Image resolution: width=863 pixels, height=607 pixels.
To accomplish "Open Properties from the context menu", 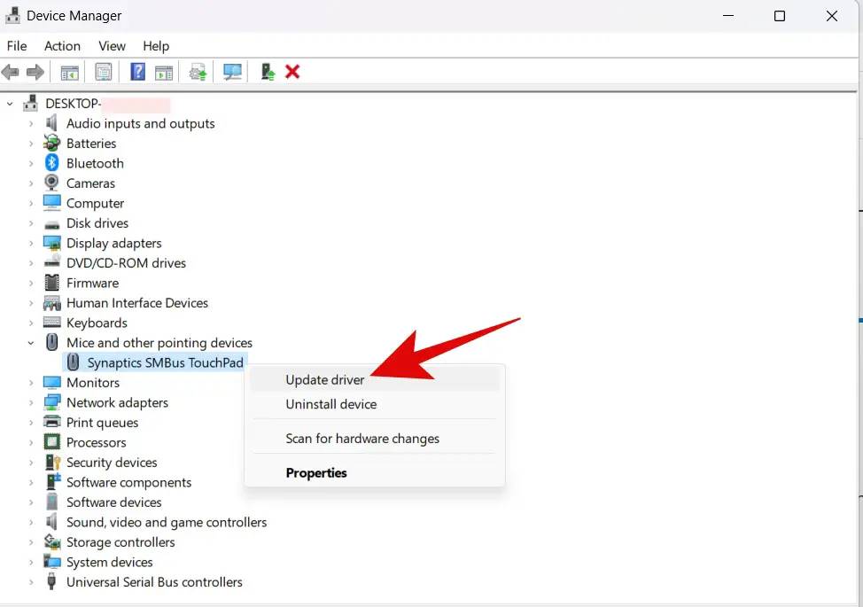I will coord(375,472).
